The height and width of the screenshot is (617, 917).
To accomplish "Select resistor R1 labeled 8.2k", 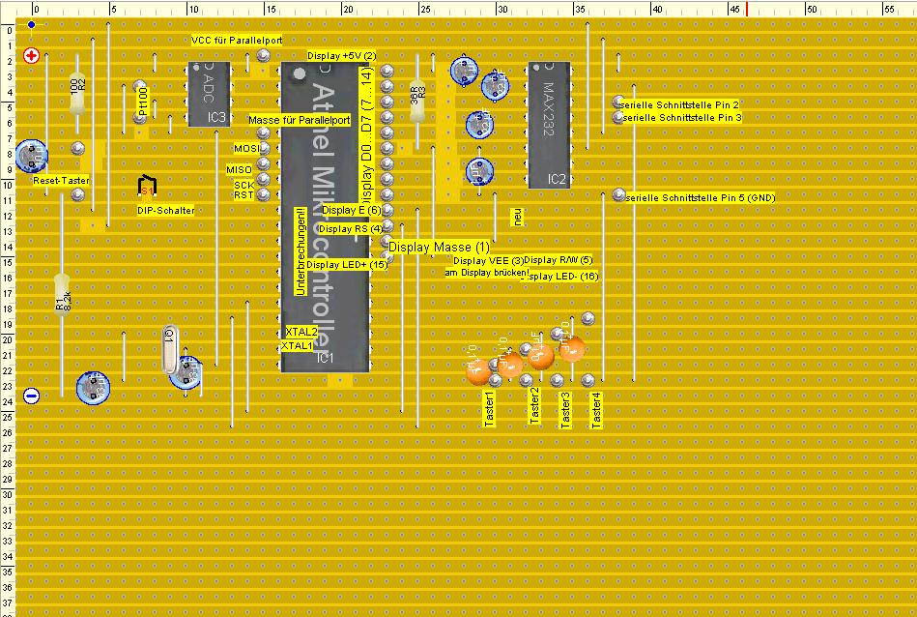I will (x=62, y=295).
